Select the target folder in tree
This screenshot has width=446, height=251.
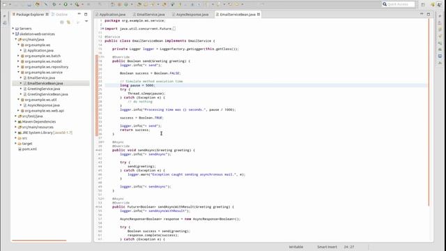[x=27, y=144]
